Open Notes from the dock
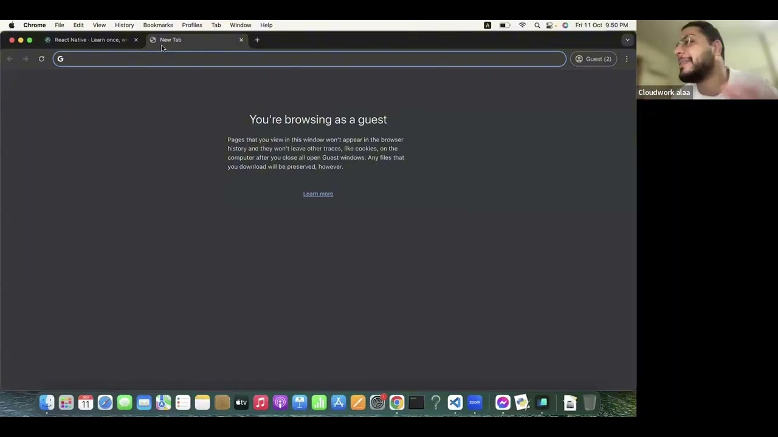This screenshot has height=437, width=778. point(202,402)
